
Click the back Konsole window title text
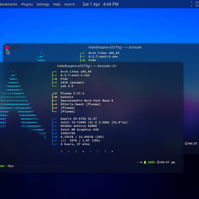coord(115,47)
